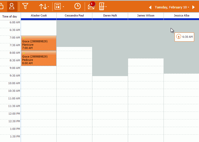The image size is (199, 142).
Task: Open the Tuesday, February 10 date picker
Action: [x=172, y=7]
